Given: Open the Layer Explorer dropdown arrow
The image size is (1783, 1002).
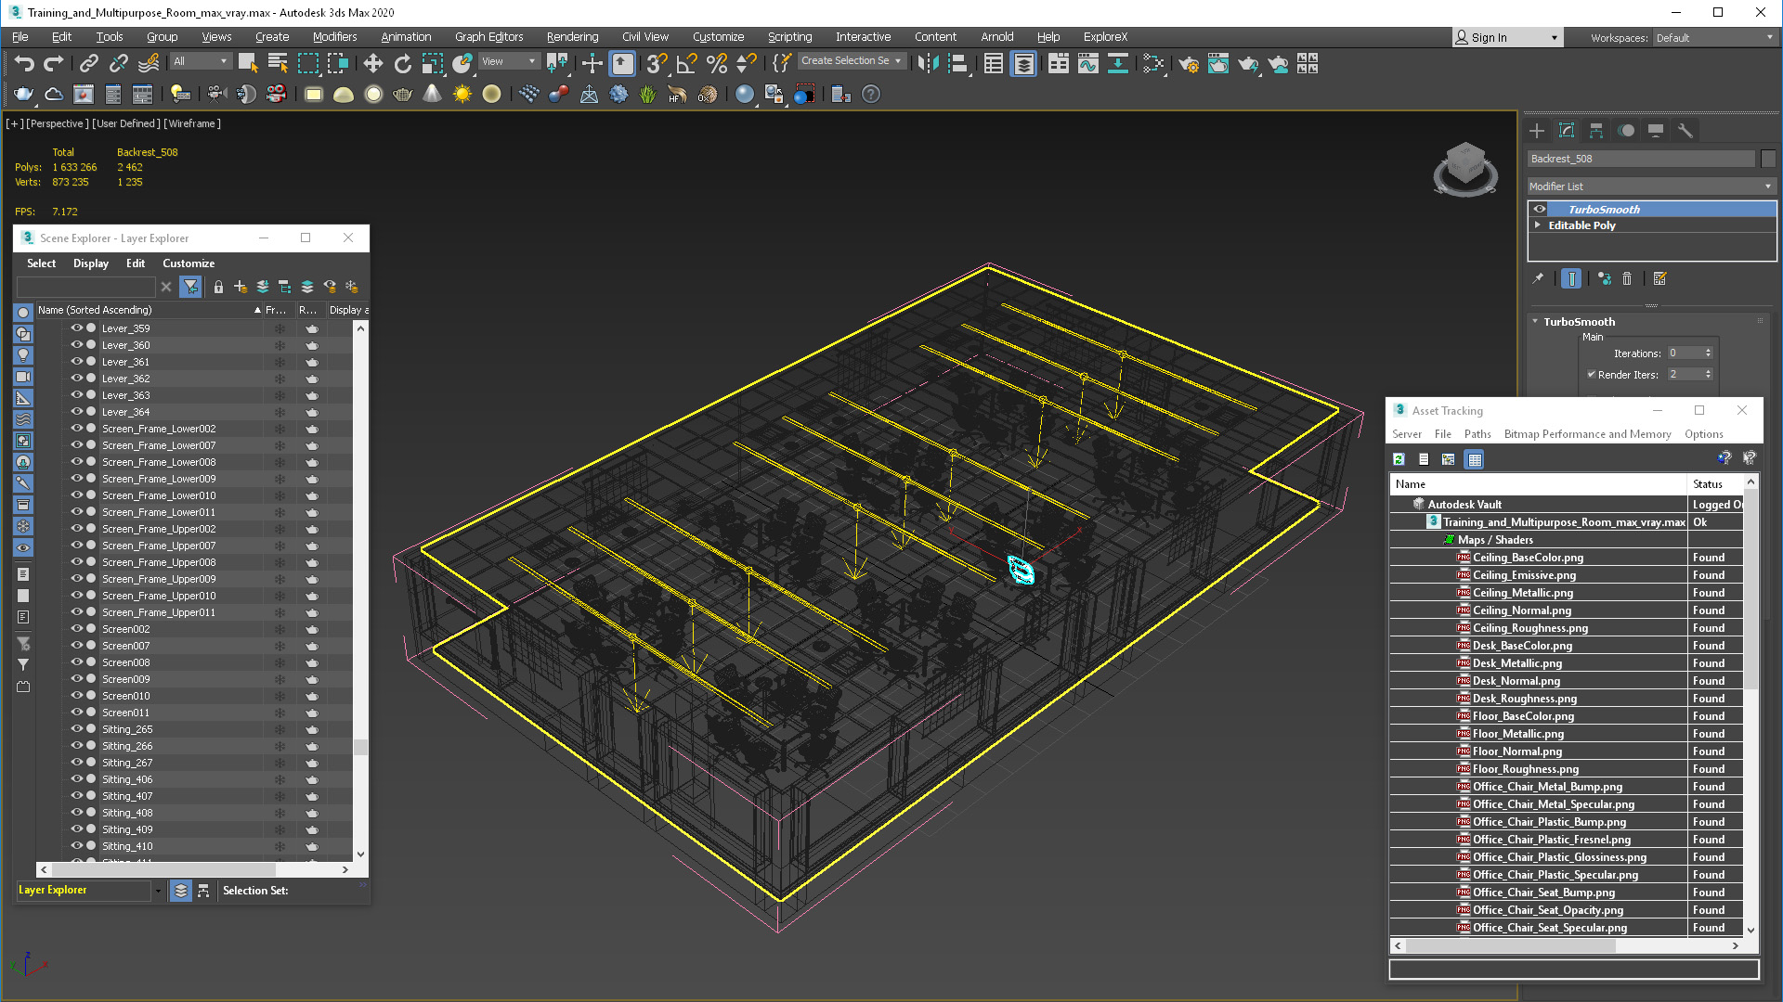Looking at the screenshot, I should point(158,891).
